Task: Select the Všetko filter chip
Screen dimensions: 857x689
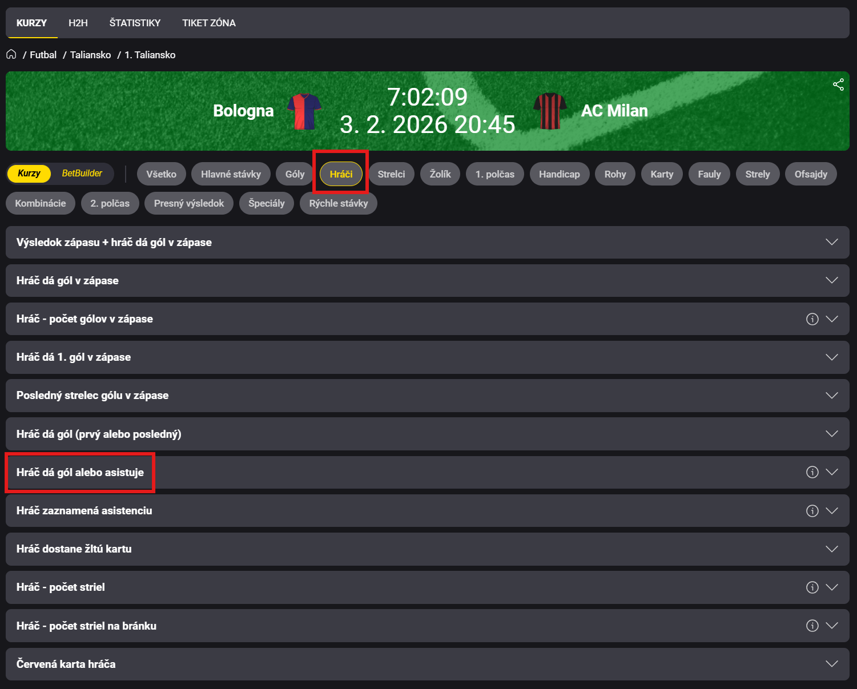Action: pos(161,174)
